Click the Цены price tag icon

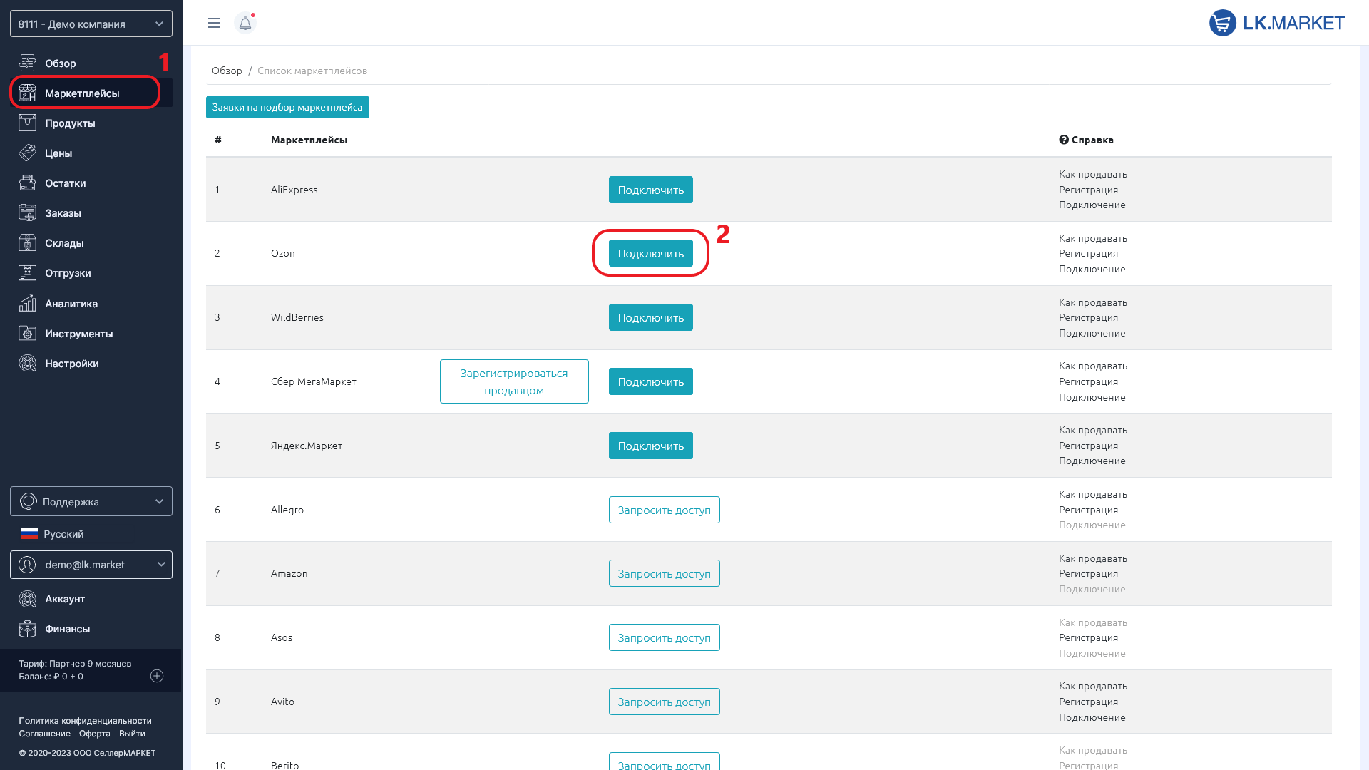(x=27, y=153)
